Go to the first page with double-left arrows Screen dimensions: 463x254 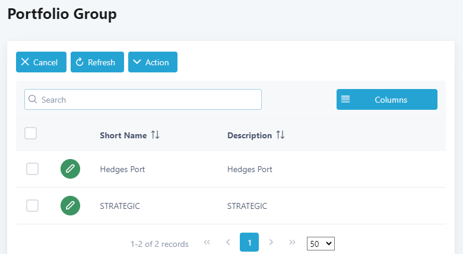(x=207, y=242)
